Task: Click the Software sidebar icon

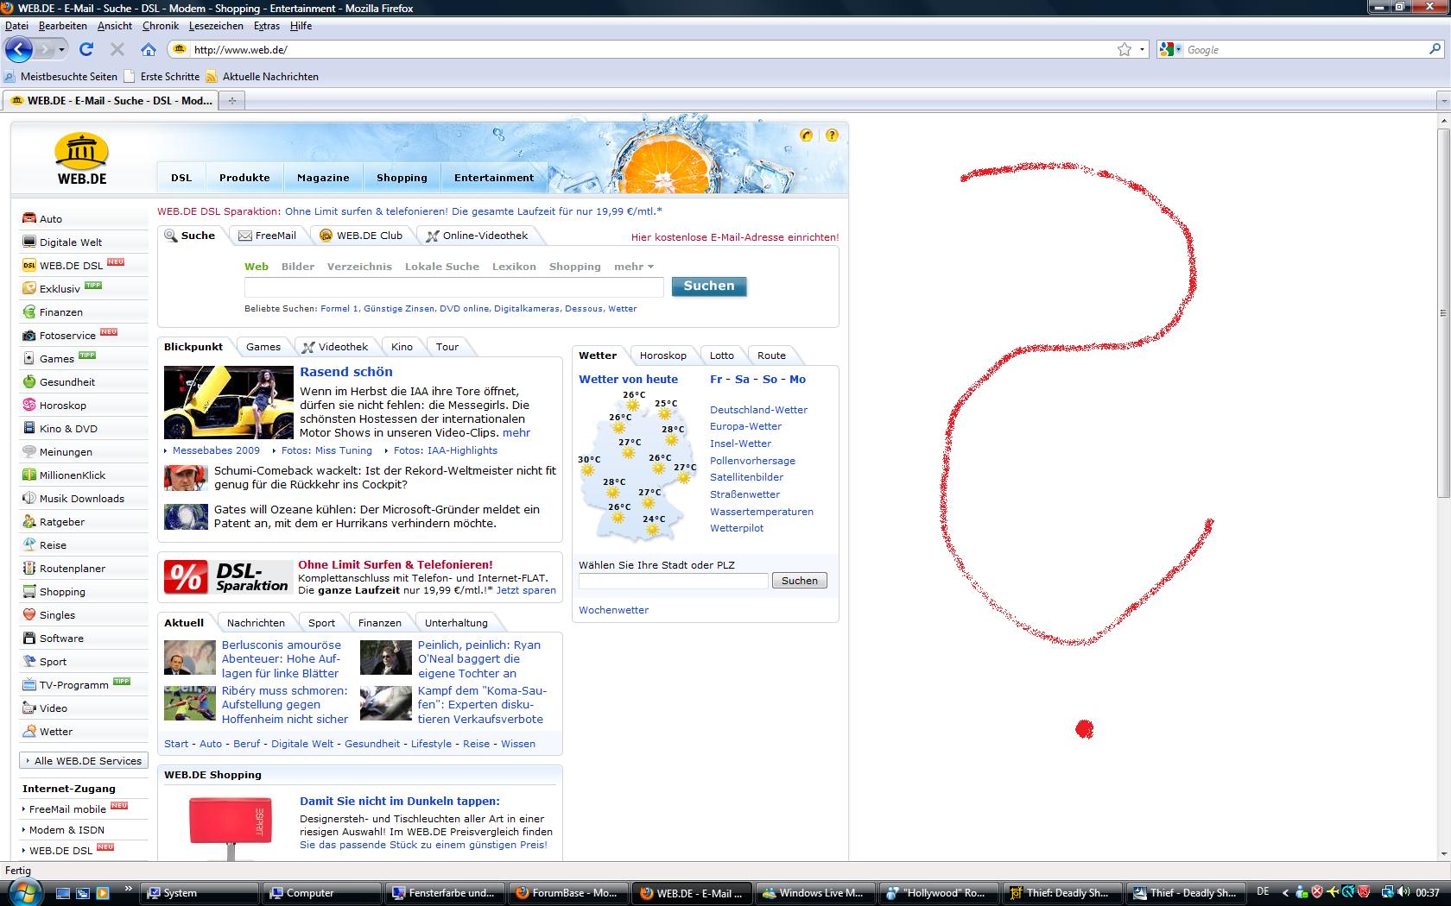Action: tap(29, 638)
